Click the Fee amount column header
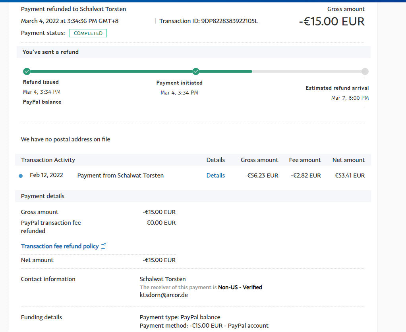Image resolution: width=406 pixels, height=332 pixels. (305, 160)
